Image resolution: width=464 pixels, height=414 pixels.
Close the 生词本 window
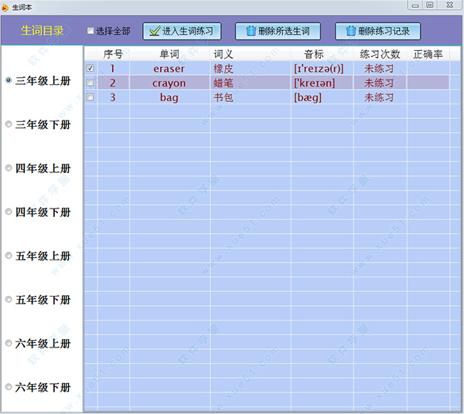450,5
